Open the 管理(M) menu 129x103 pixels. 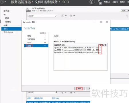pos(107,2)
